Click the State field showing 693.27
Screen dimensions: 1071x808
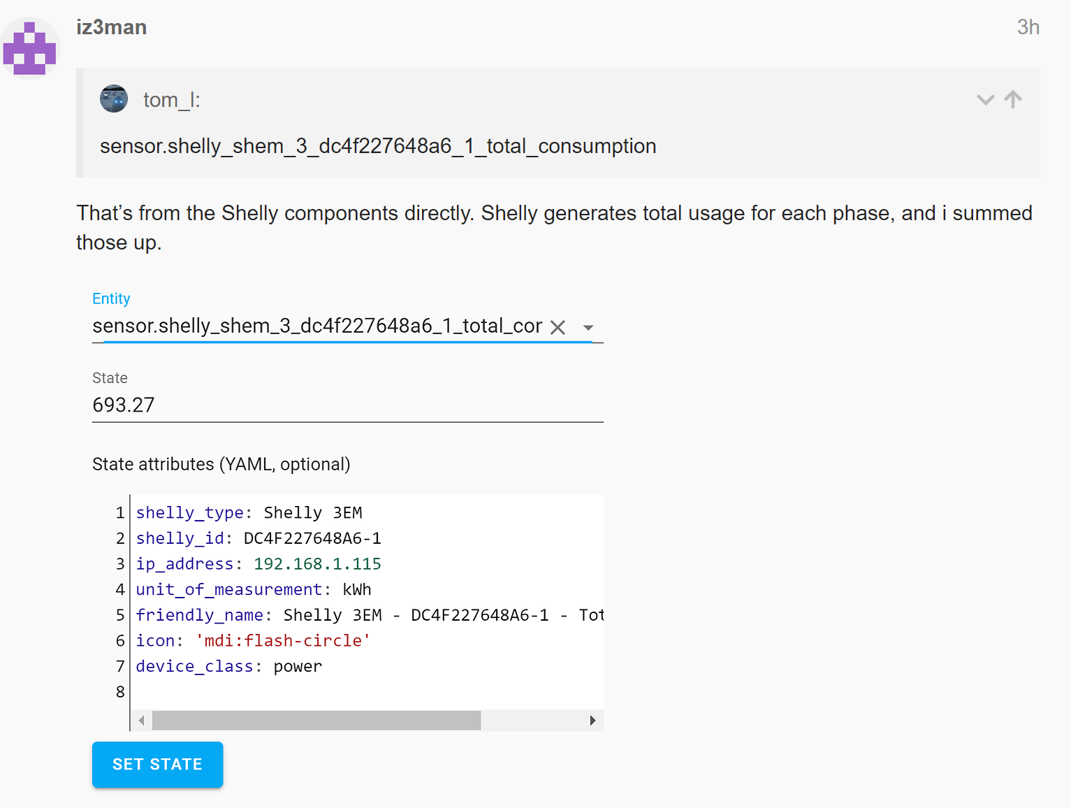coord(347,405)
